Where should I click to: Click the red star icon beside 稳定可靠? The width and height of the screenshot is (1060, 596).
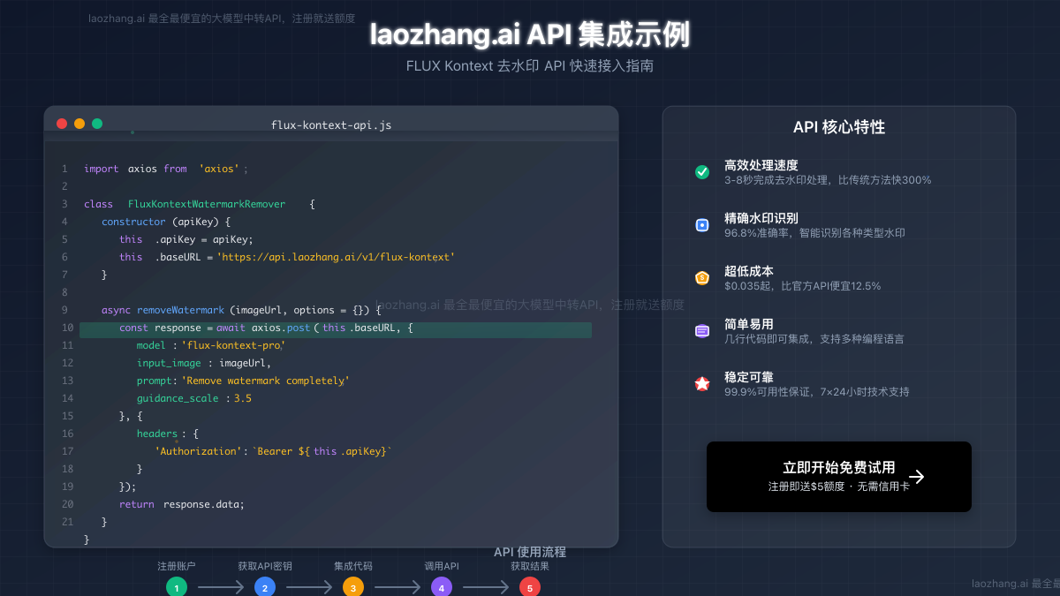[702, 384]
